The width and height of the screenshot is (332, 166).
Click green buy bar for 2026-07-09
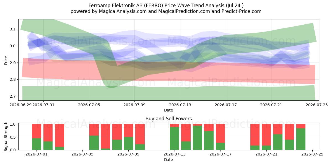[129, 143]
